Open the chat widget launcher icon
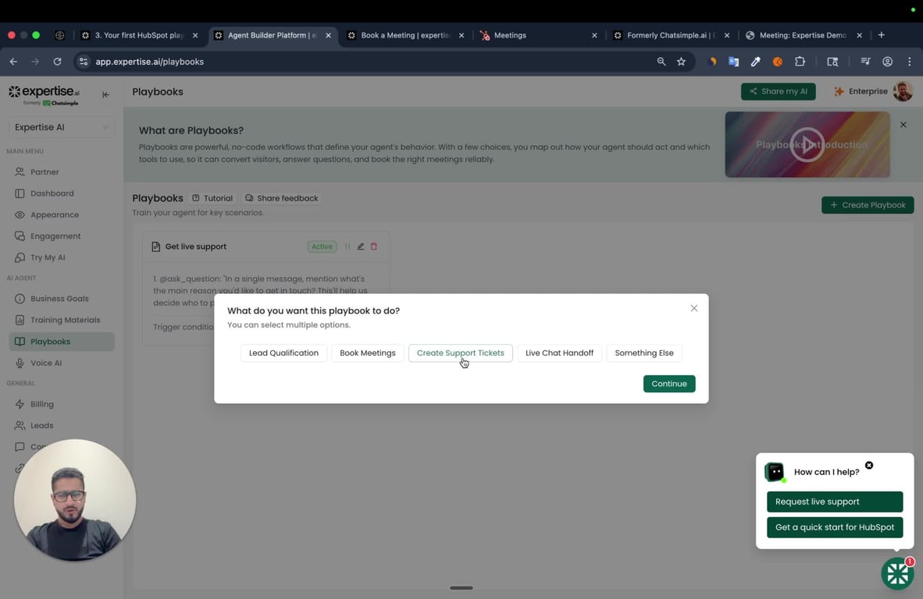923x599 pixels. (x=897, y=573)
